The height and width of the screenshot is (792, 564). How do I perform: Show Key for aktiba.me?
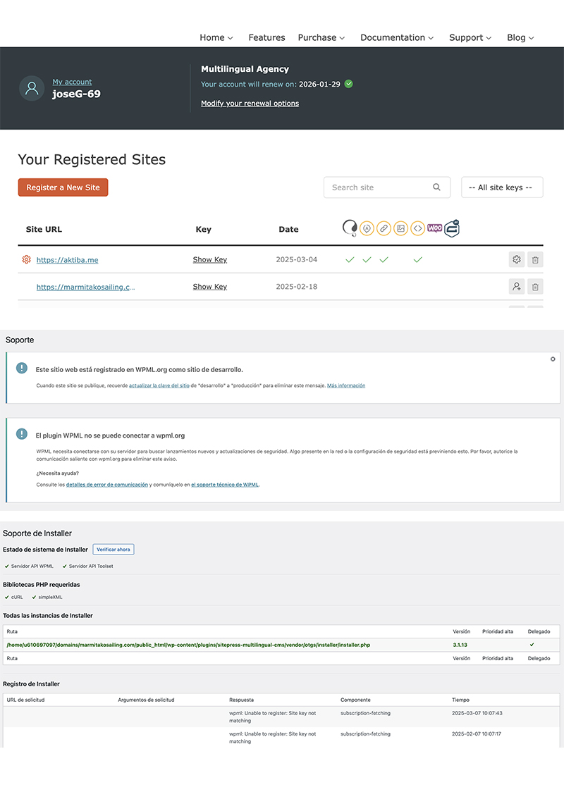pyautogui.click(x=209, y=259)
